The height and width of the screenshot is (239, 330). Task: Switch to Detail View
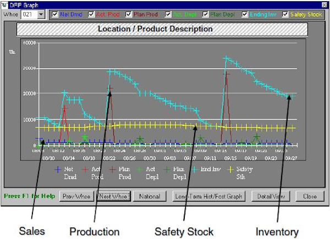[271, 196]
